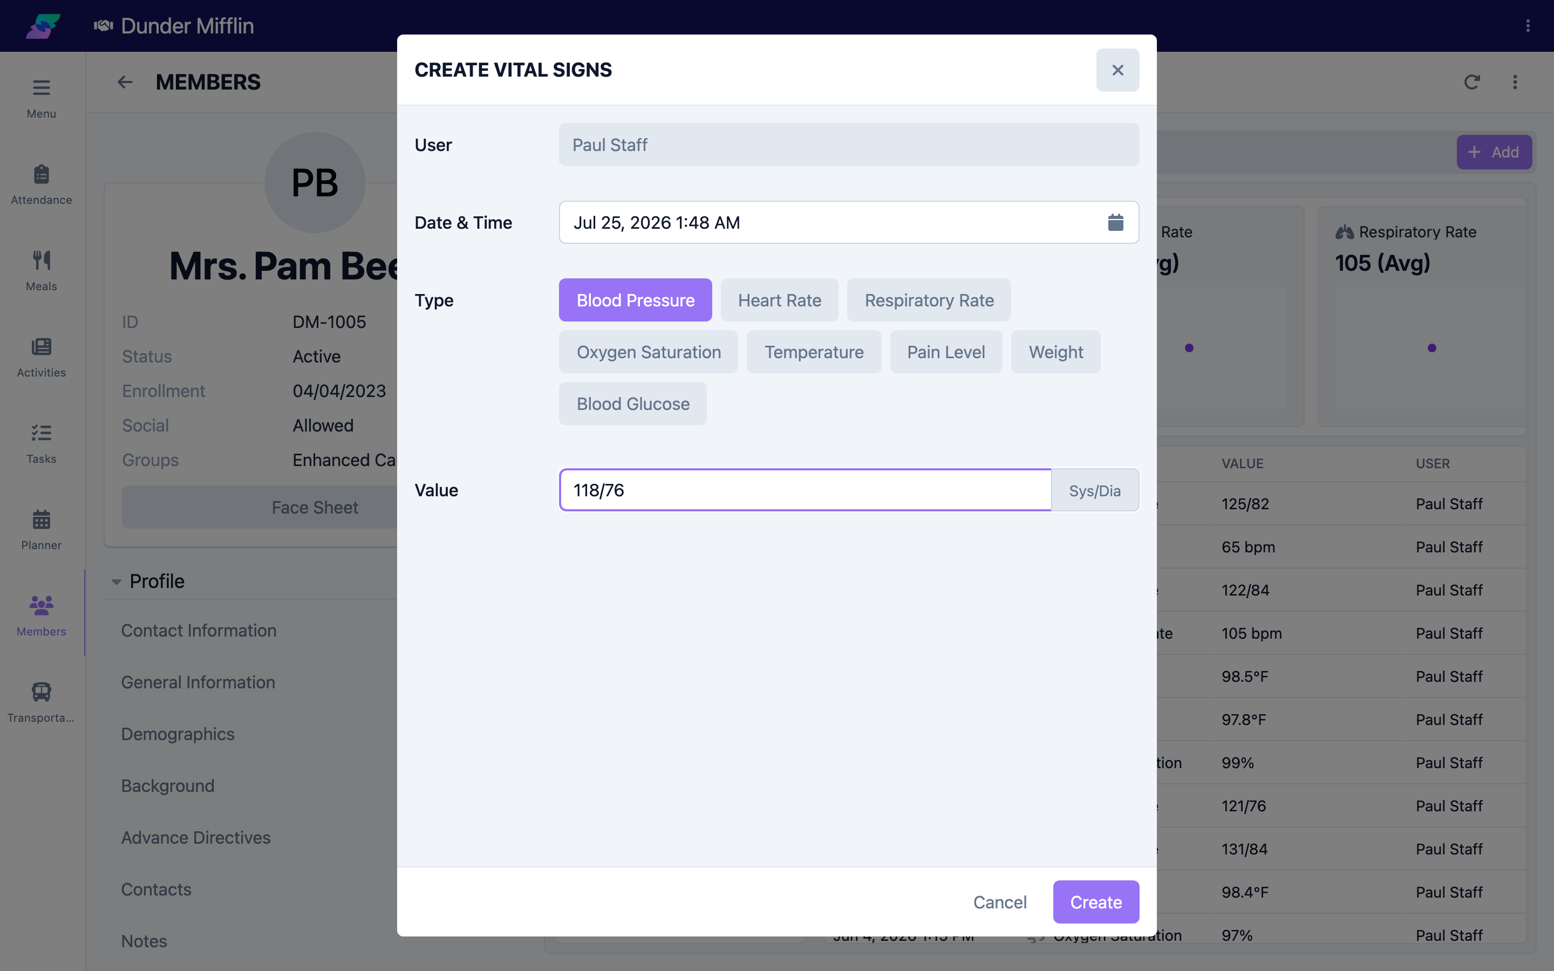Open the top bar kebab menu
Image resolution: width=1554 pixels, height=971 pixels.
point(1528,26)
